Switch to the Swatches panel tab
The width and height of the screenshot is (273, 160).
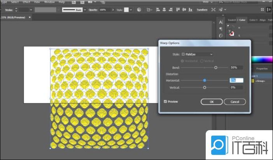coord(232,20)
